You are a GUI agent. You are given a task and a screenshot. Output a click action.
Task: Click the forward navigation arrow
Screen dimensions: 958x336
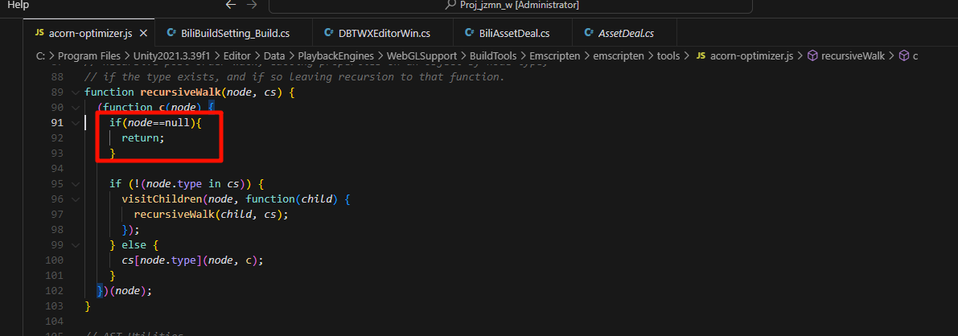click(251, 5)
